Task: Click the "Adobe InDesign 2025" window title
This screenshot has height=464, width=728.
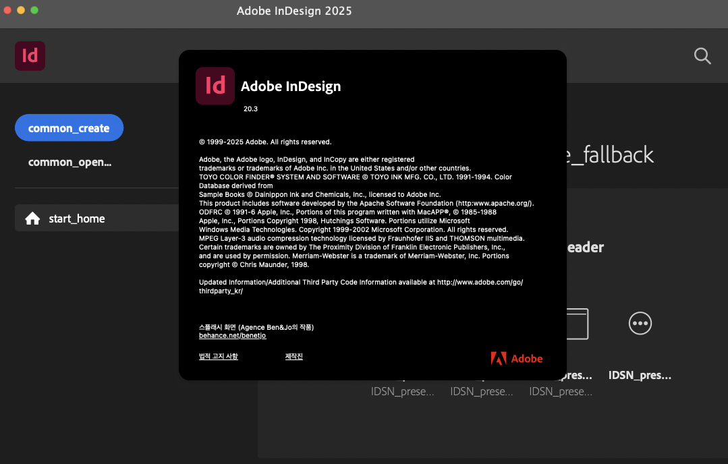Action: [x=294, y=11]
